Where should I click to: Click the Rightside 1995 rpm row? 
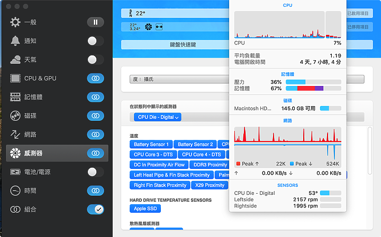pos(288,206)
